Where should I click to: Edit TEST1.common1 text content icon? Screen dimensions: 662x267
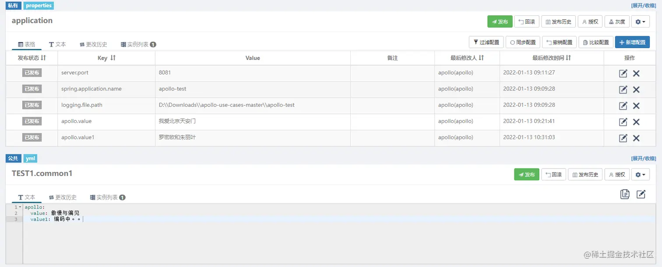click(x=641, y=194)
